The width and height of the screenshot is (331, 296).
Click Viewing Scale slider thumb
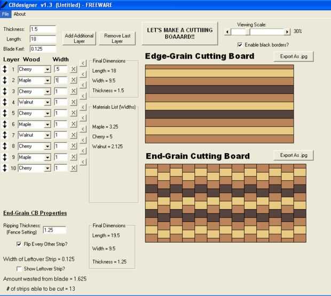click(x=247, y=32)
